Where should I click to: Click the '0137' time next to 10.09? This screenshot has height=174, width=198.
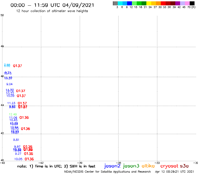pyautogui.click(x=21, y=96)
